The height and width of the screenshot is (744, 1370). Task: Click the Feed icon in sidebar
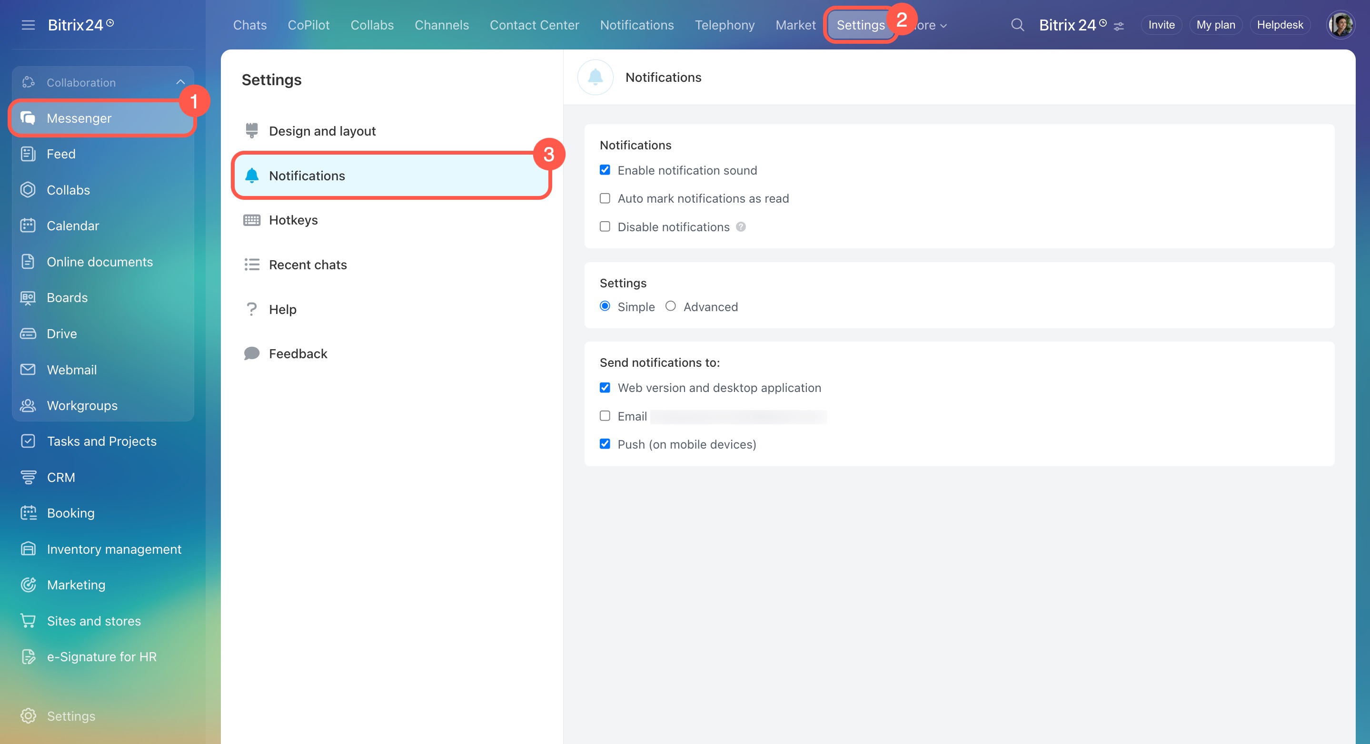click(28, 154)
